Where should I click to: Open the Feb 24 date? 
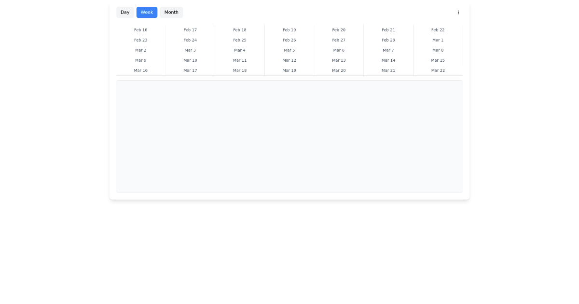pos(190,40)
